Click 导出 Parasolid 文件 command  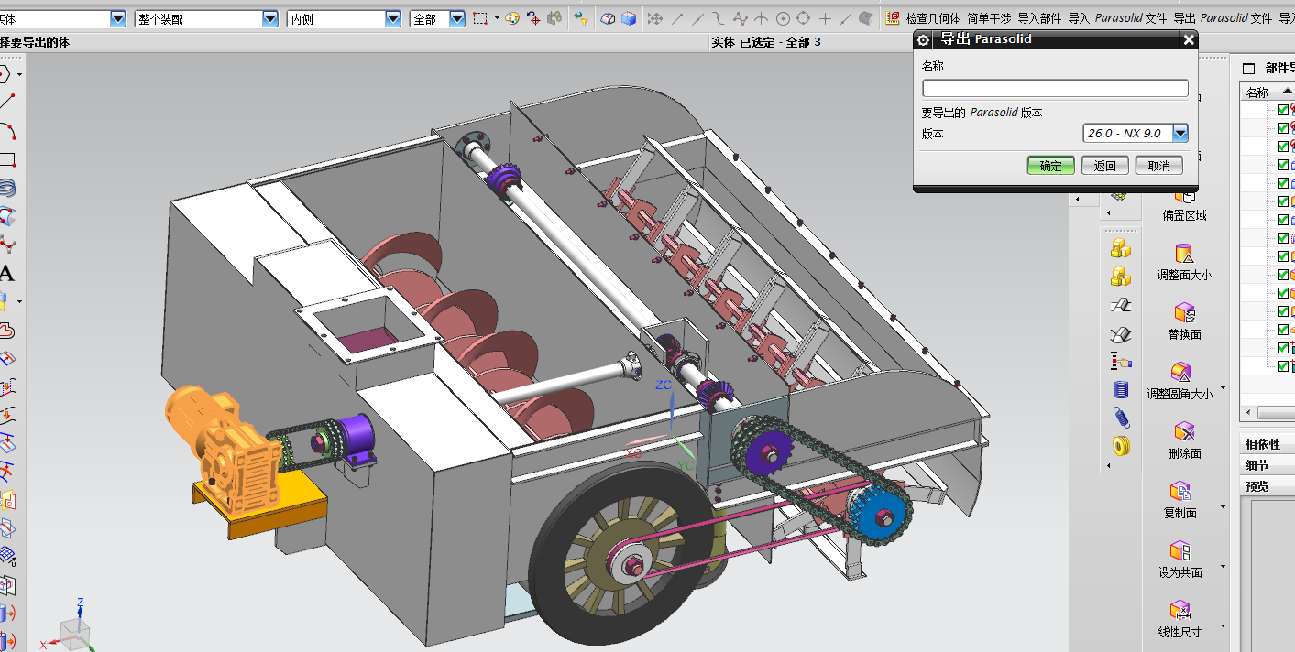1223,18
